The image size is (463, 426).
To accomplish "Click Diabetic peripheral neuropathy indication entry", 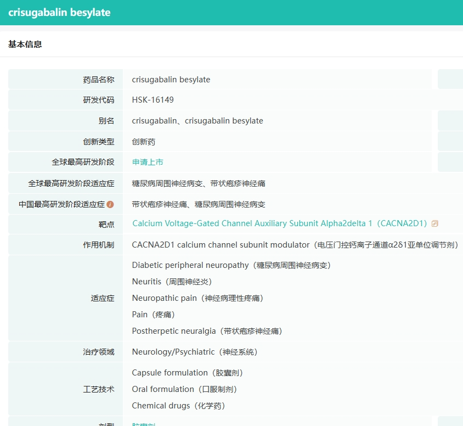I will point(231,265).
